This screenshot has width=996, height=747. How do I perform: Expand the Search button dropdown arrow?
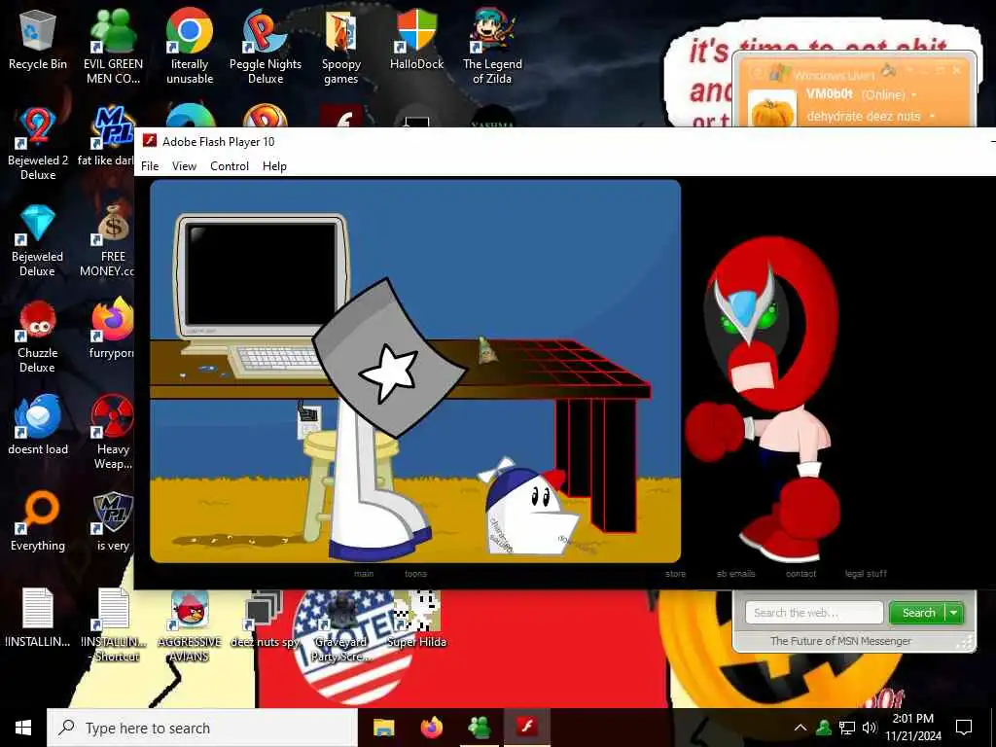coord(954,613)
